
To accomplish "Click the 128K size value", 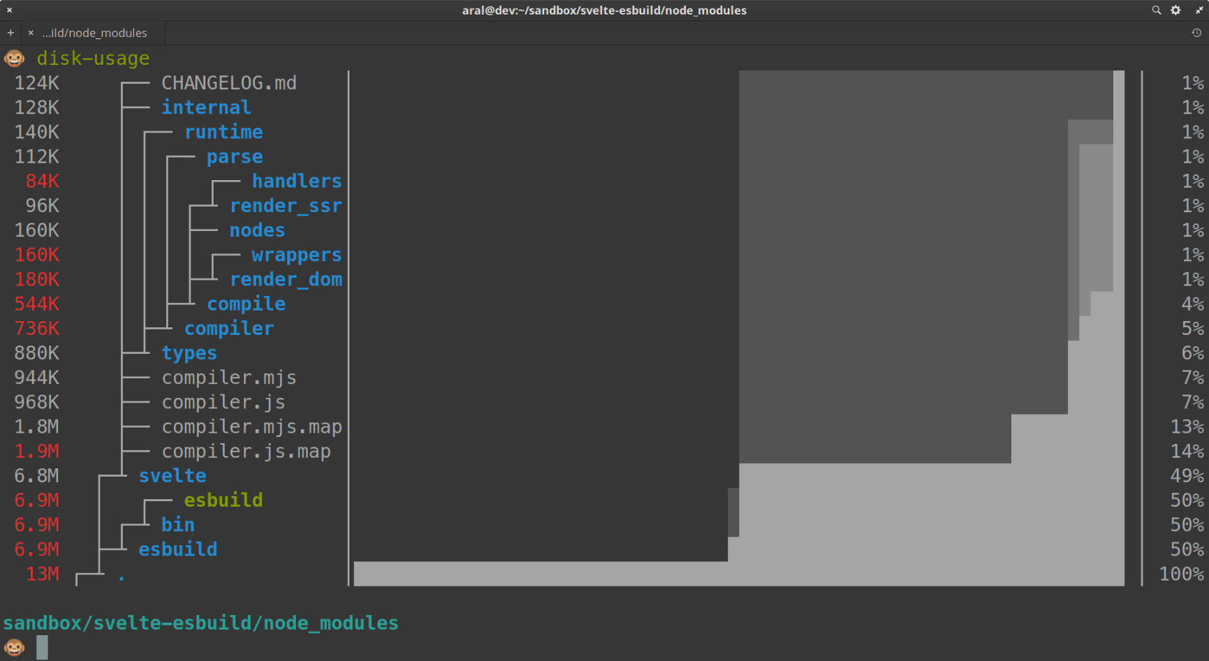I will click(37, 107).
